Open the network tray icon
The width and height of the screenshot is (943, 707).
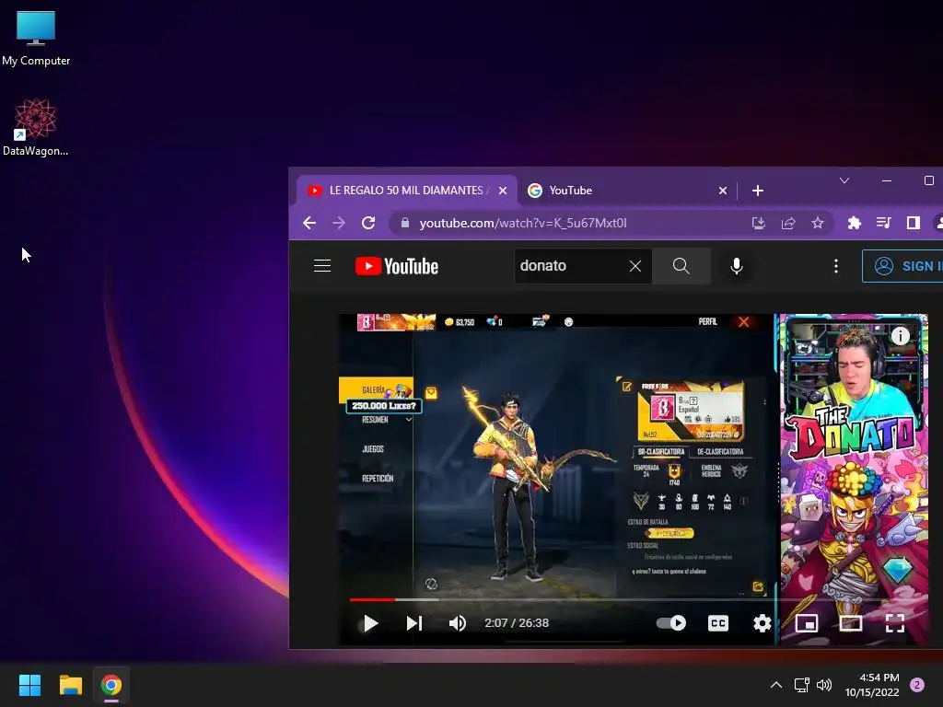[x=801, y=685]
